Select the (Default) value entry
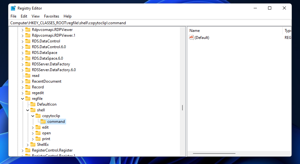 (202, 38)
